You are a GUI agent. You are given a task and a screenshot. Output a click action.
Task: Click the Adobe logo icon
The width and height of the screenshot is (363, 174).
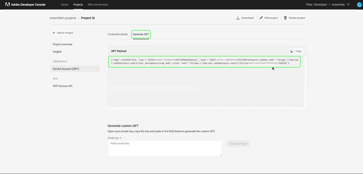(8, 4)
